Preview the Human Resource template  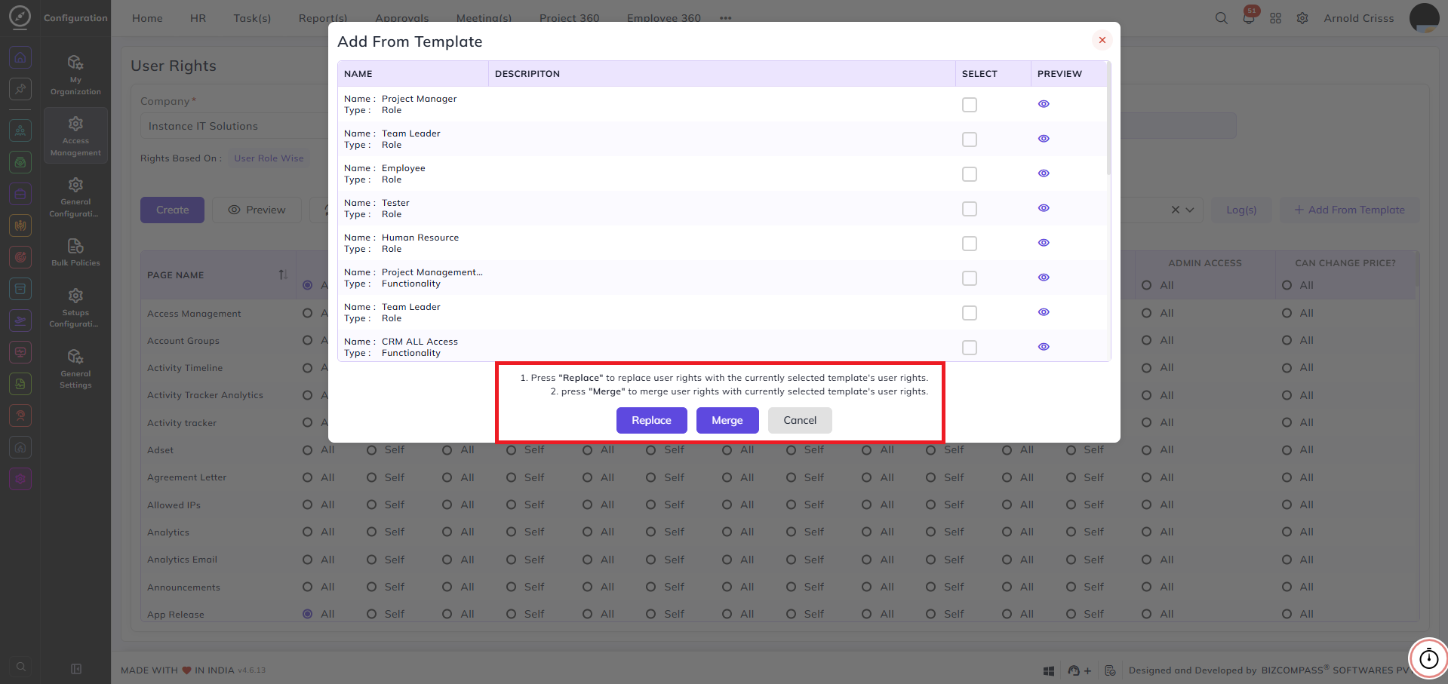coord(1044,243)
